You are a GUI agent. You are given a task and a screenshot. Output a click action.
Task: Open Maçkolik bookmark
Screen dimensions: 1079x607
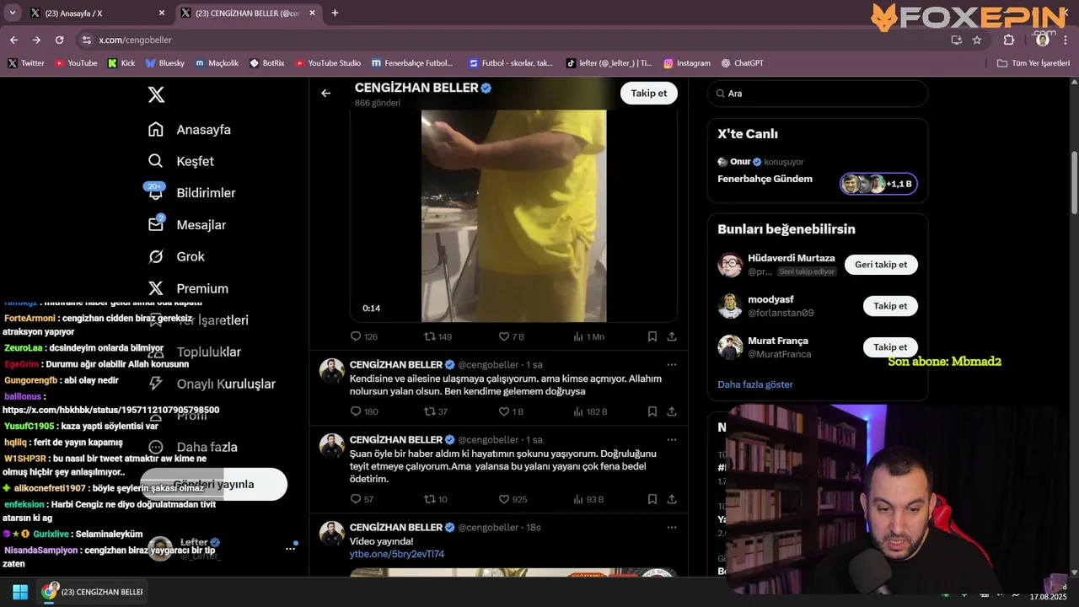(217, 63)
